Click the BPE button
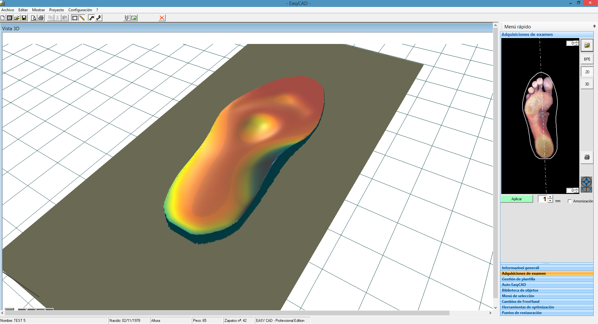The height and width of the screenshot is (324, 598). (x=587, y=59)
